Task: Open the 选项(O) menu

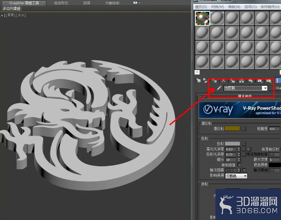Action: (250, 7)
